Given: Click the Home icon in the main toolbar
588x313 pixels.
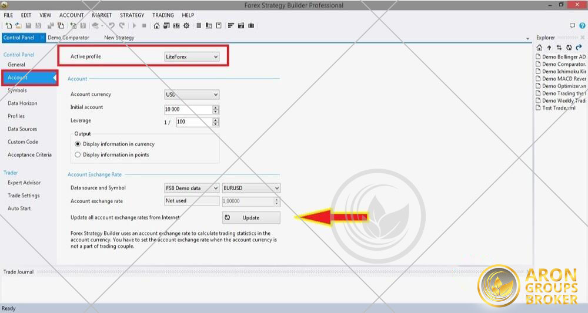Looking at the screenshot, I should coord(157,25).
